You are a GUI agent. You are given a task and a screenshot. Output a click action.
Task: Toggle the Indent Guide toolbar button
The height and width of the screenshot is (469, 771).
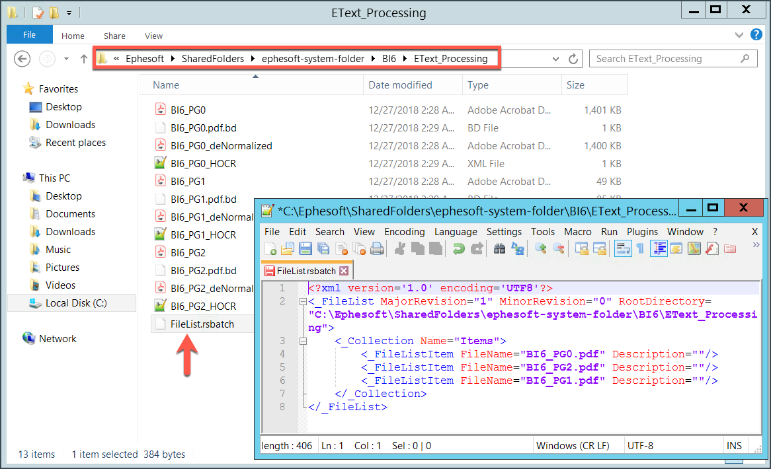[x=659, y=249]
